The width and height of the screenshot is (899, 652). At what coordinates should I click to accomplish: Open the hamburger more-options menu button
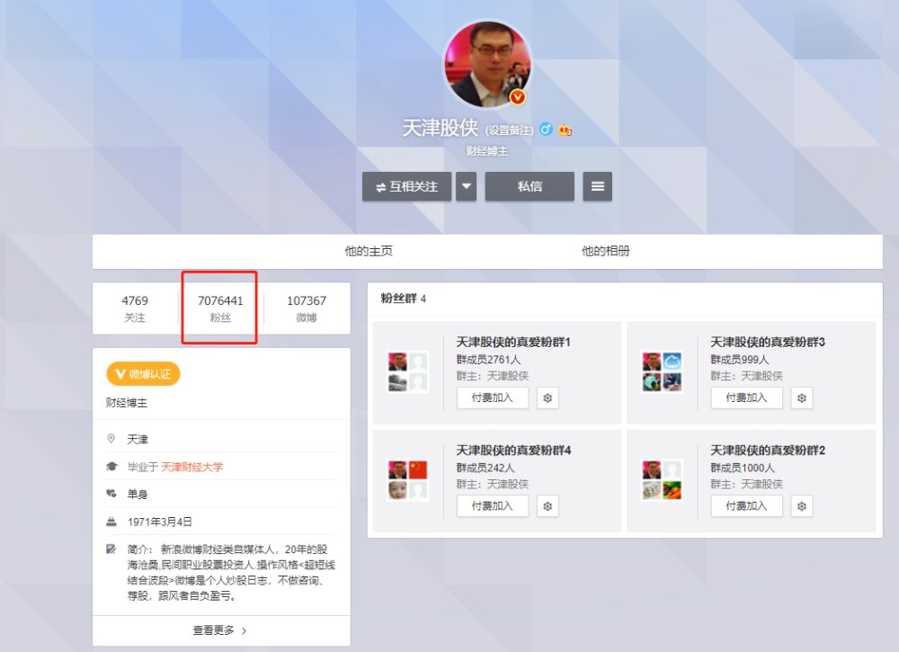(598, 186)
